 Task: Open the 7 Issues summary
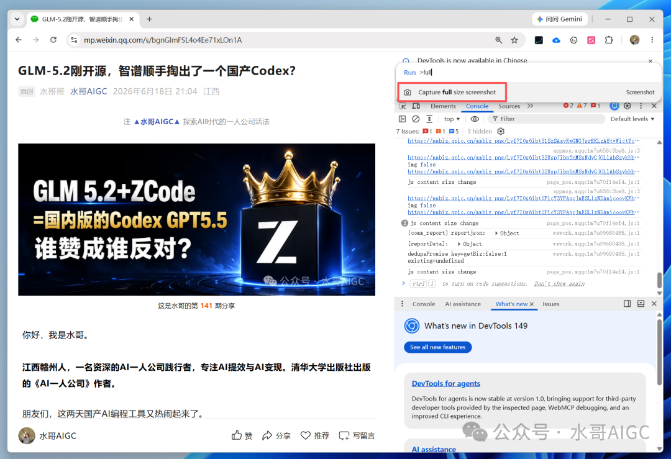point(427,131)
